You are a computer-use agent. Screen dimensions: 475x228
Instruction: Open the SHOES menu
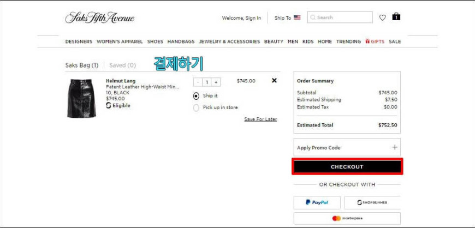[x=155, y=41]
